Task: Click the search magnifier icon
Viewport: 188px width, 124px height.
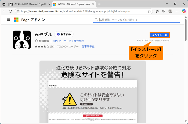Action: 96,20
